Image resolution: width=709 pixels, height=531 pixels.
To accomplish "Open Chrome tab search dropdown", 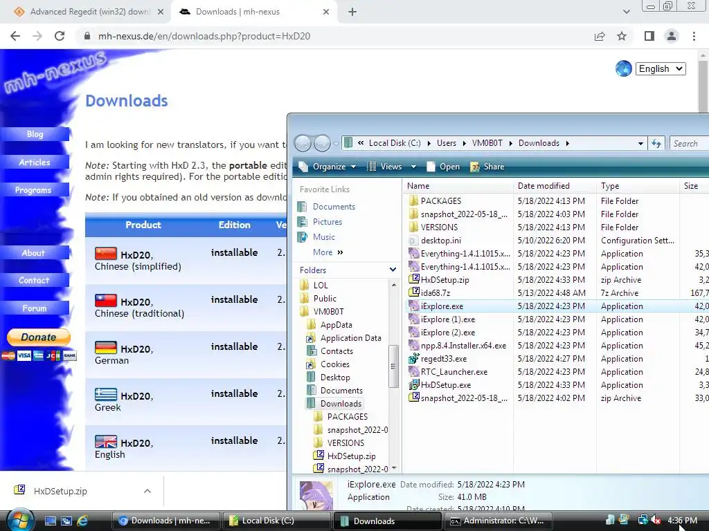I will (626, 12).
